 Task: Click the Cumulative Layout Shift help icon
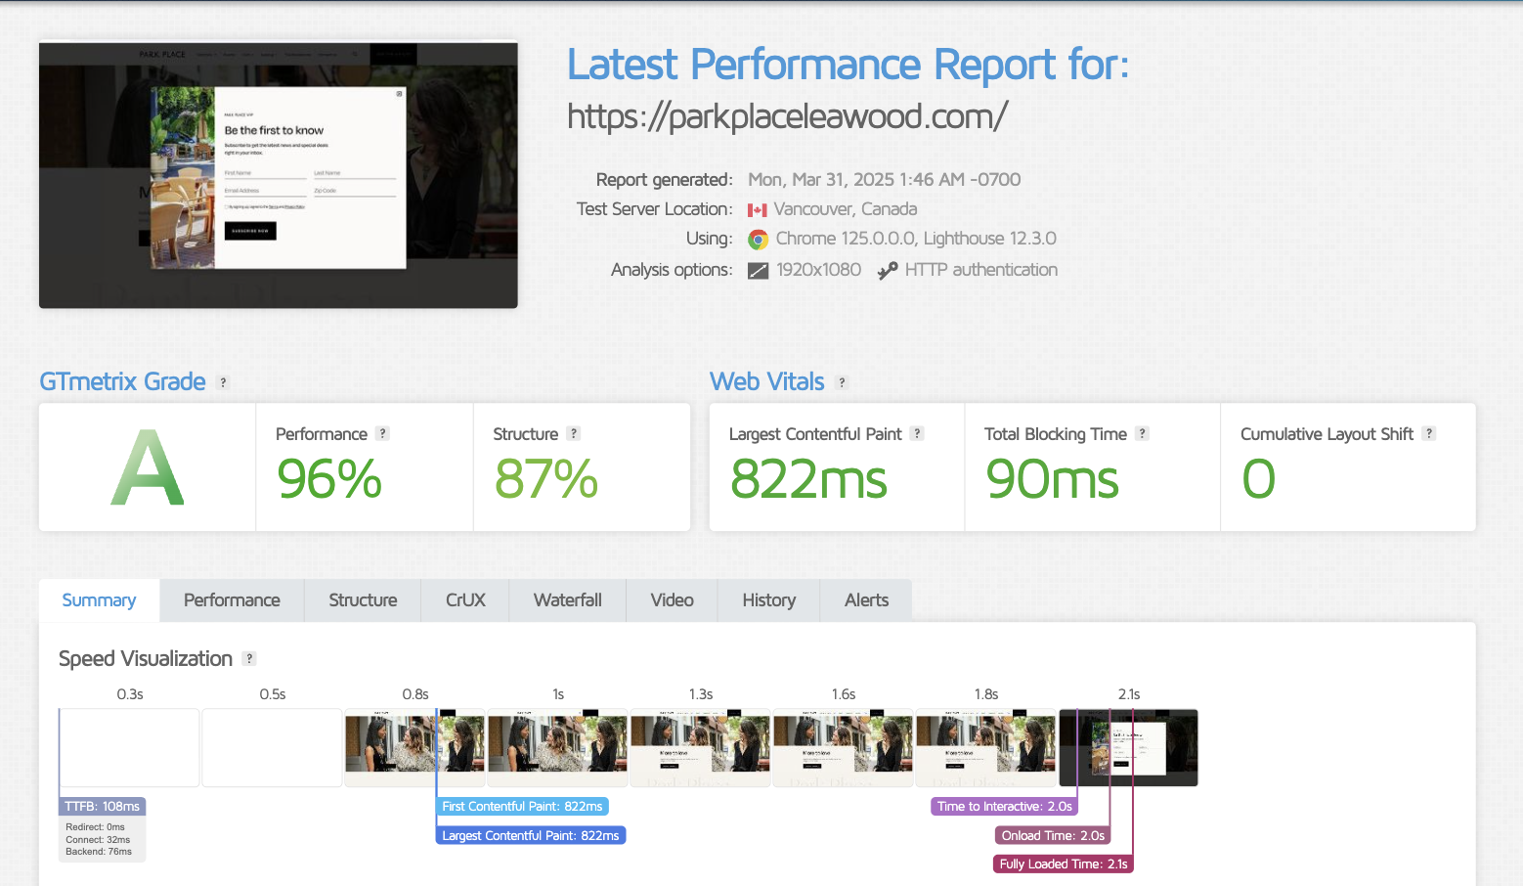click(1429, 433)
